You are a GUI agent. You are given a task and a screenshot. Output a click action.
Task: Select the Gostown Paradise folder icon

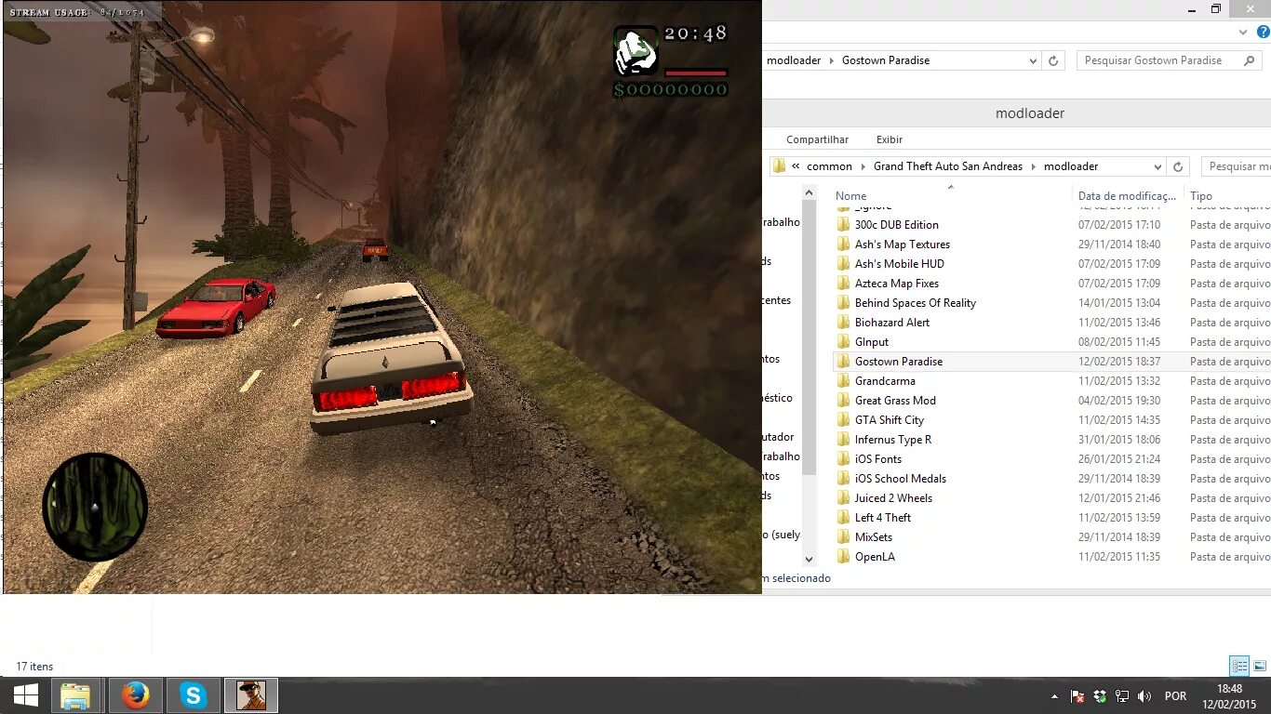843,362
